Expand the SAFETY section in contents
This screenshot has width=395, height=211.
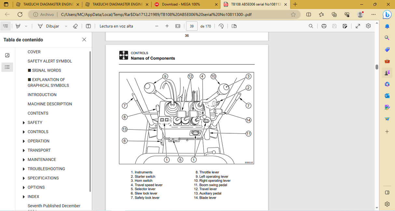point(24,123)
